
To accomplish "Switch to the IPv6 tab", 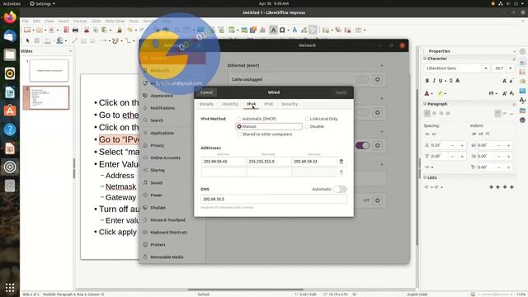I will tap(268, 104).
